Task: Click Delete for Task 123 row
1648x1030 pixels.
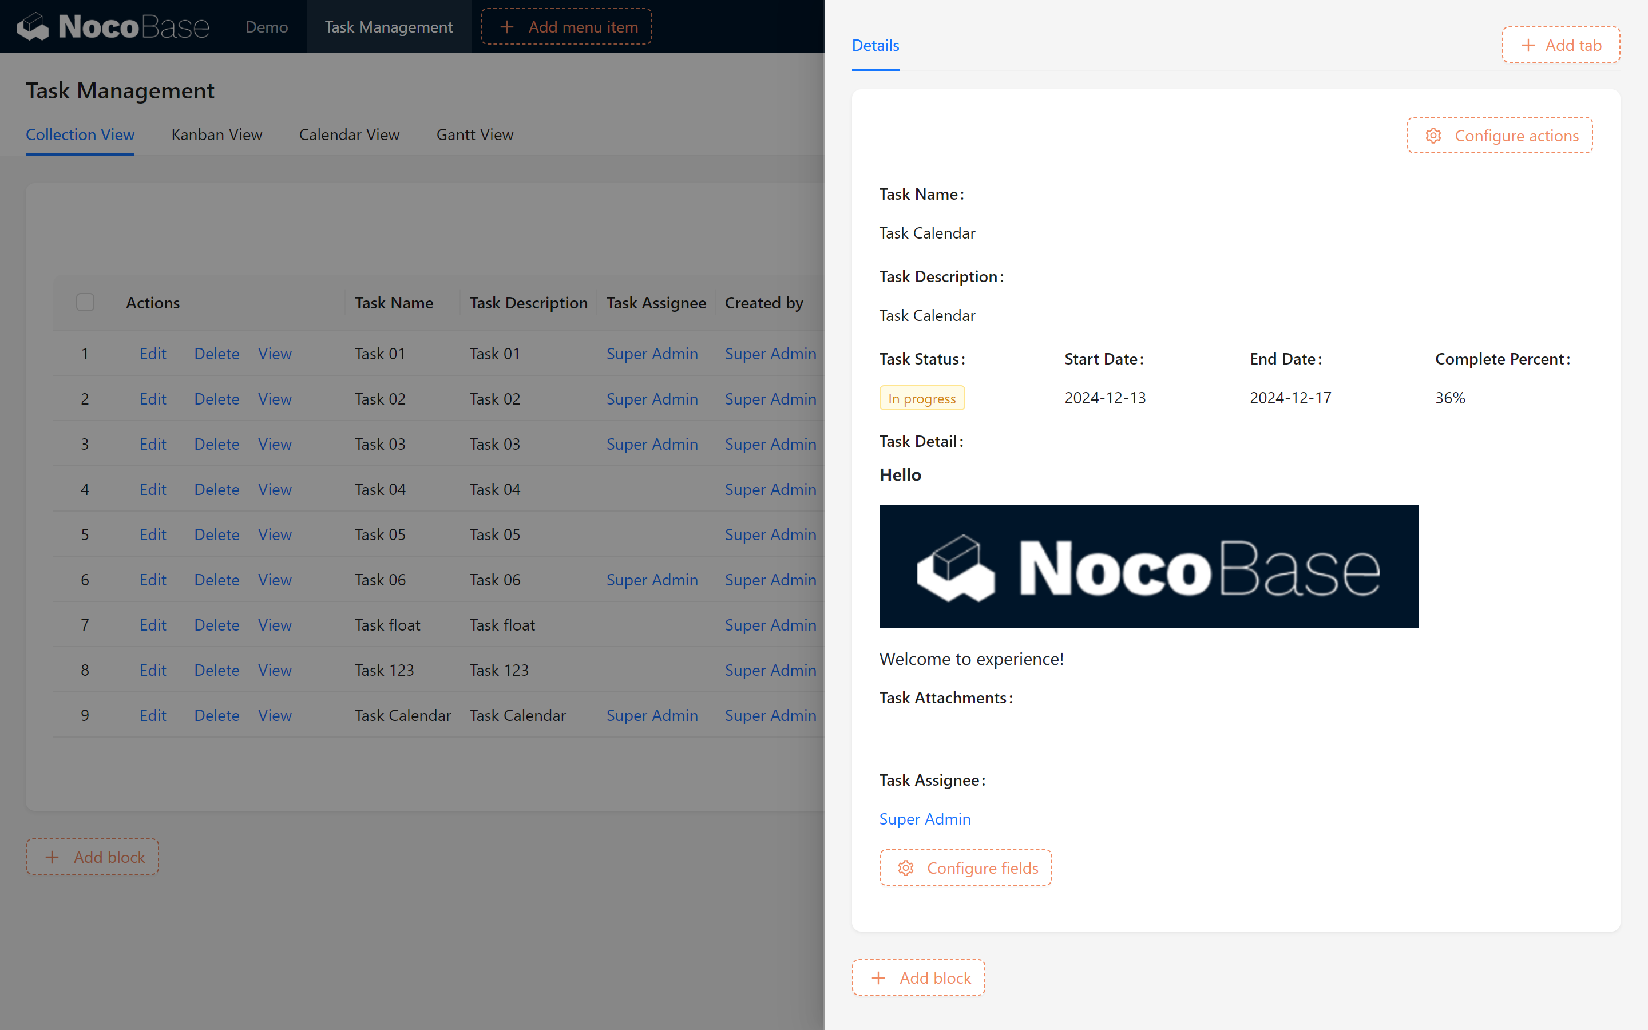Action: click(x=216, y=670)
